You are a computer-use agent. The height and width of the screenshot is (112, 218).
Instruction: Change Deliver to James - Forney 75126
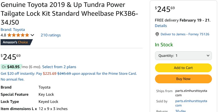pos(185,34)
